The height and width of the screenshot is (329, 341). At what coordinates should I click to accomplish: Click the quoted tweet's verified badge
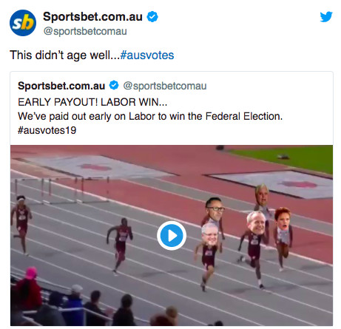[x=114, y=86]
